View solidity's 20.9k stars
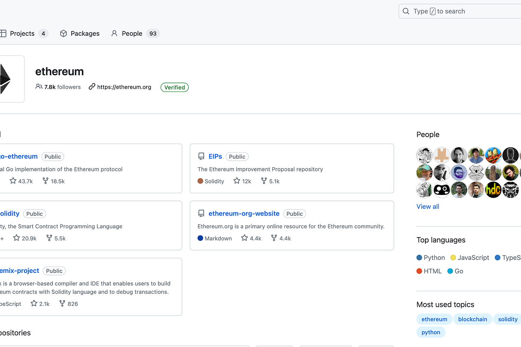Image resolution: width=521 pixels, height=347 pixels. point(24,238)
